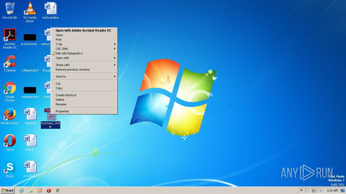Screen dimensions: 346x194
Task: Choose Copy in the context menu
Action: pyautogui.click(x=84, y=88)
